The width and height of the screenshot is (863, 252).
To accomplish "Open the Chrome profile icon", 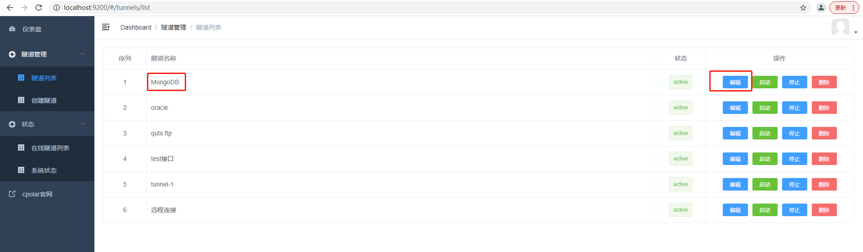I will pos(821,8).
